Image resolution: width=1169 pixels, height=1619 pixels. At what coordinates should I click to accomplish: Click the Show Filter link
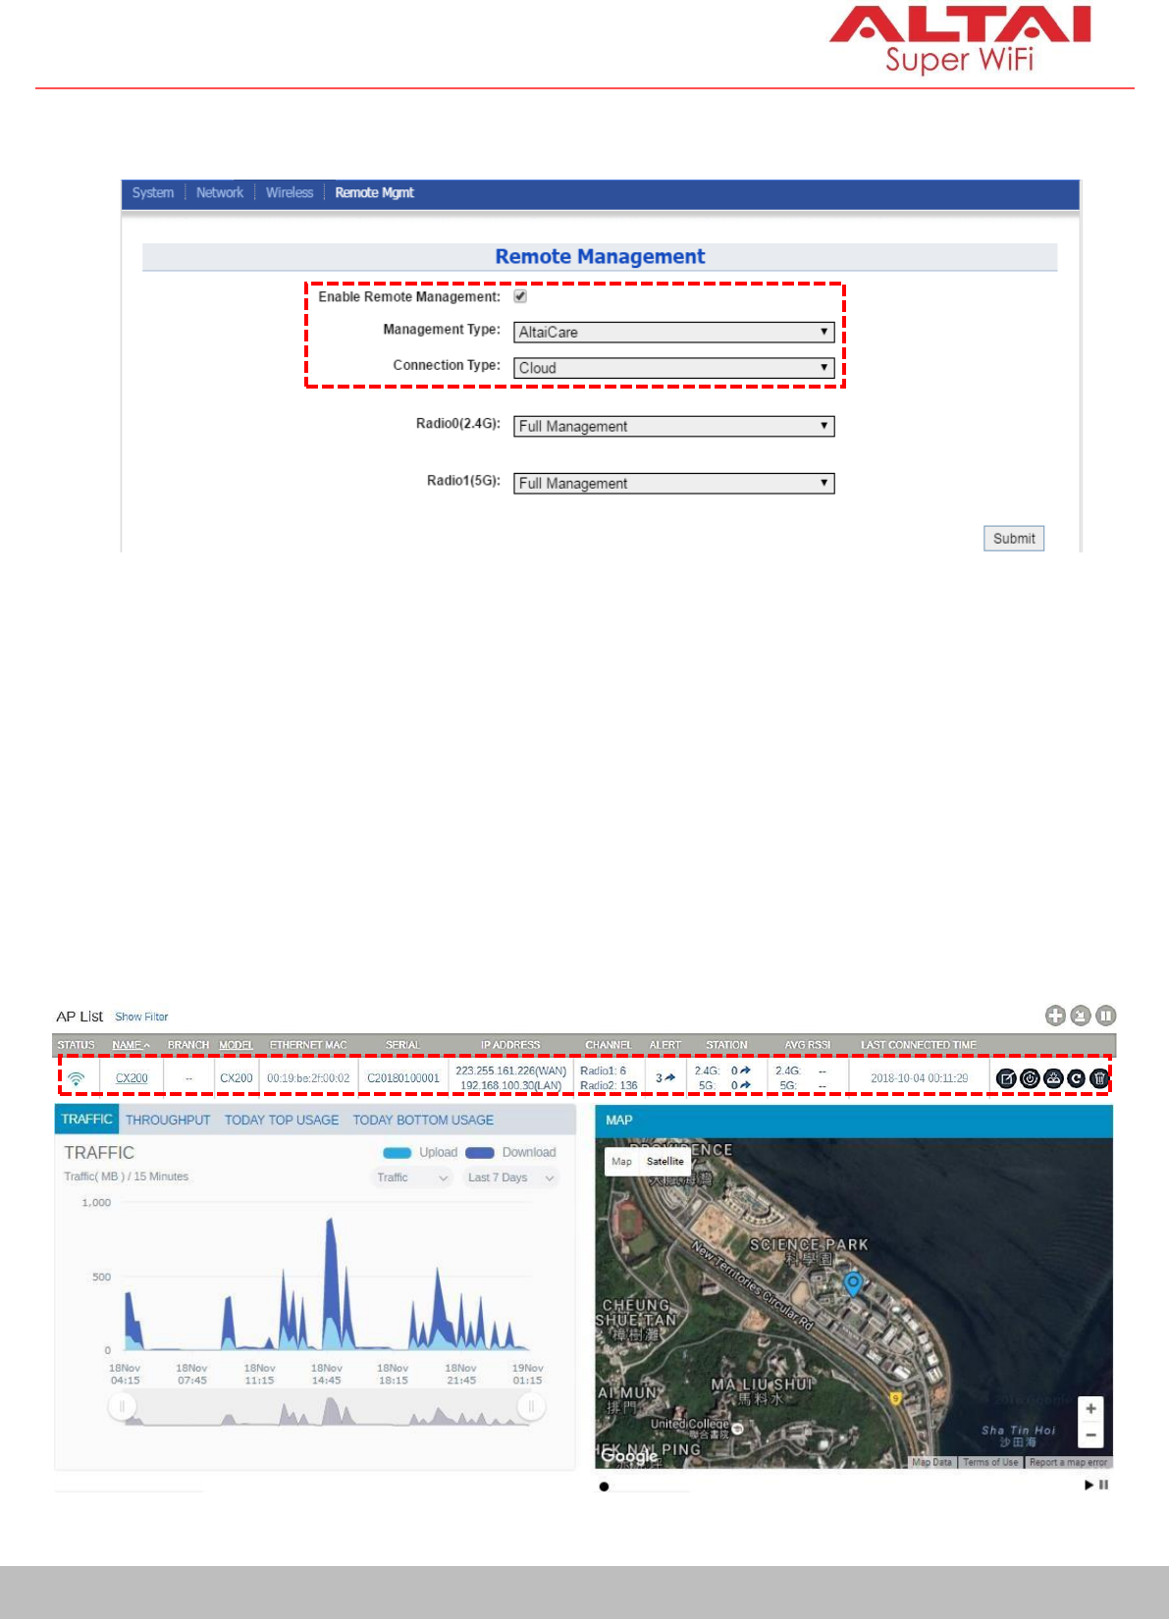tap(141, 1017)
